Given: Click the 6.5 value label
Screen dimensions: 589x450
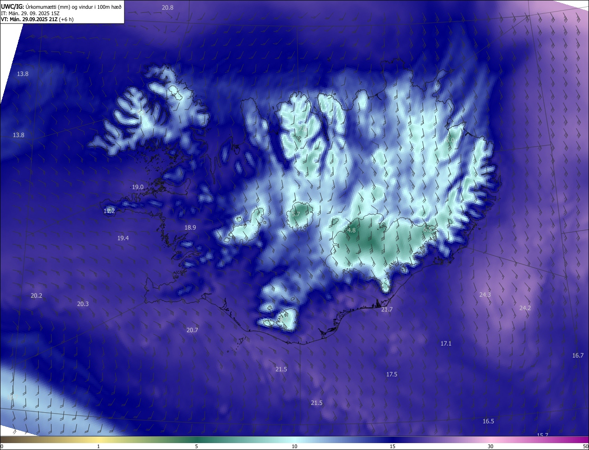Looking at the screenshot, I should (428, 229).
